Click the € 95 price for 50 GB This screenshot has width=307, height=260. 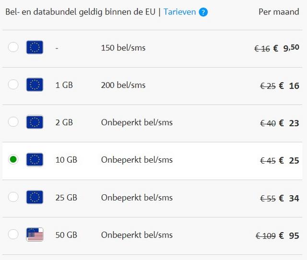click(x=289, y=236)
